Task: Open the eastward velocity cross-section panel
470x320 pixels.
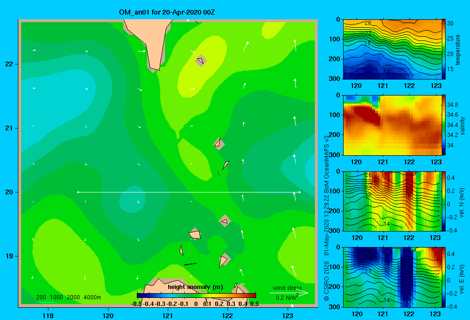Action: [392, 277]
